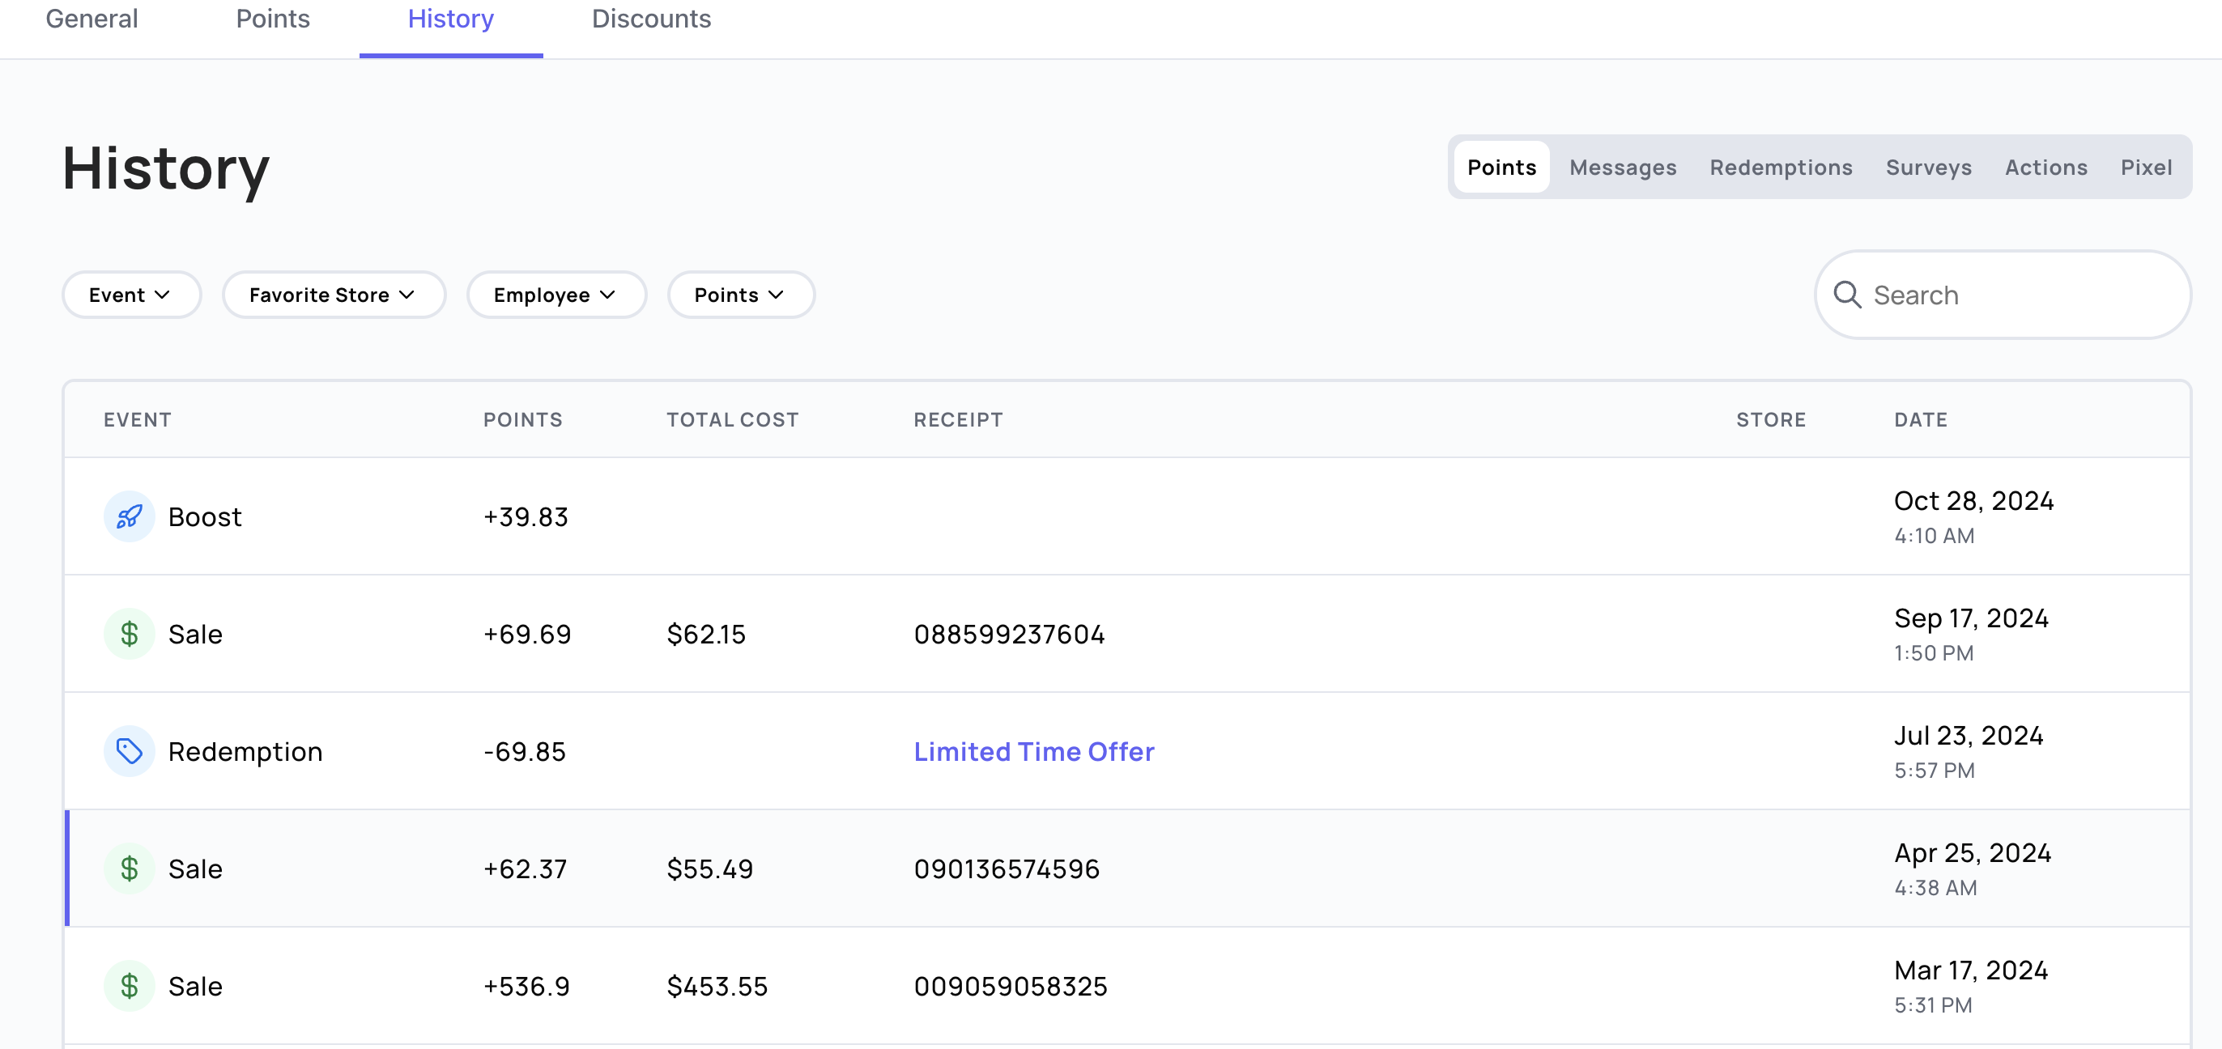Click the magnifier icon in the search box
Image resolution: width=2222 pixels, height=1049 pixels.
coord(1847,295)
